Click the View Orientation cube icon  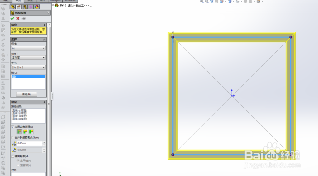pos(221,1)
